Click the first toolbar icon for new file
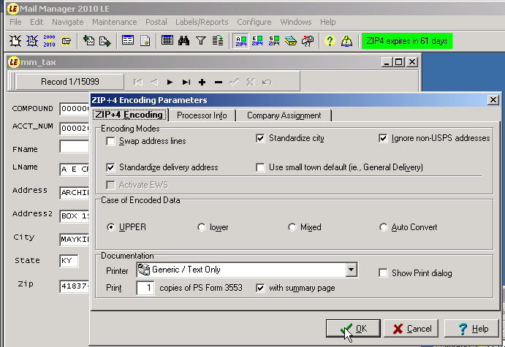This screenshot has width=505, height=347. pos(15,41)
